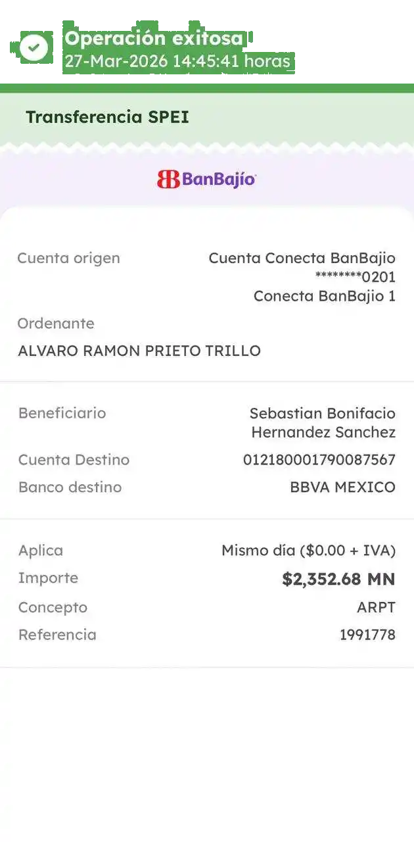The image size is (414, 842).
Task: Tap the "Ordenante" label
Action: tap(56, 324)
